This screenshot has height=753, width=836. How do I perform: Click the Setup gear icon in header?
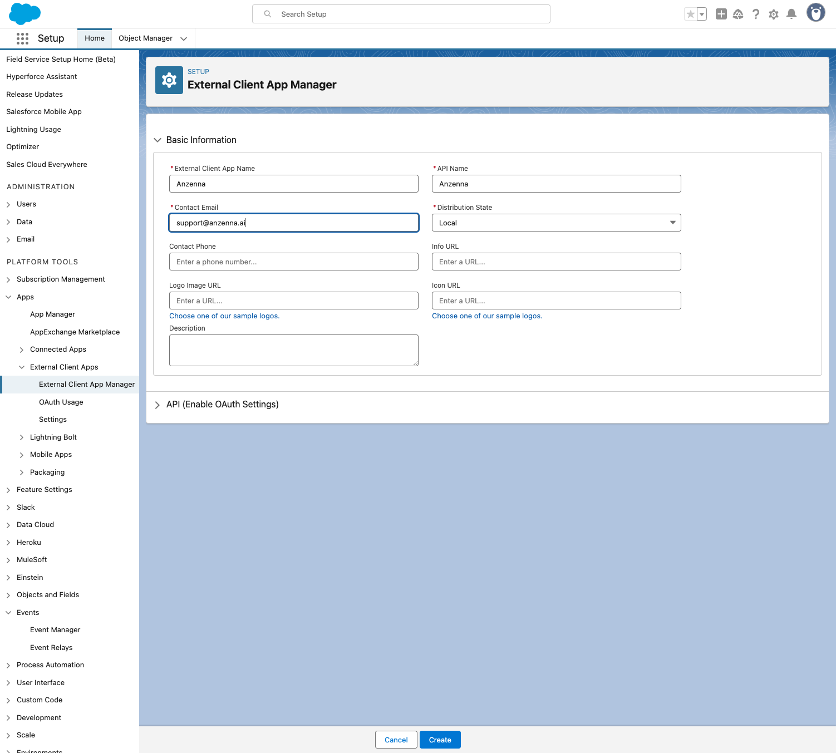[x=773, y=14]
